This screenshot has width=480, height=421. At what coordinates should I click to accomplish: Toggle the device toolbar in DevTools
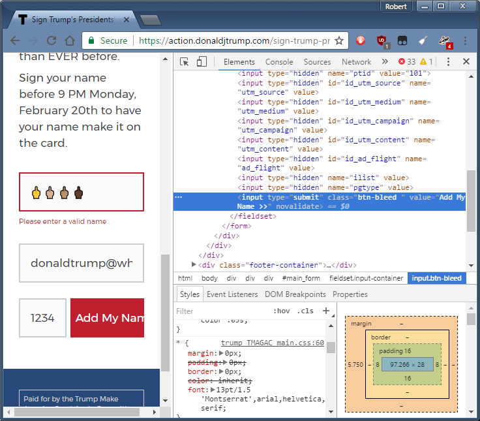pos(202,61)
